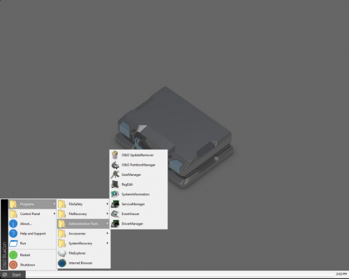Click the green Restart button
349x279 pixels.
click(x=13, y=255)
